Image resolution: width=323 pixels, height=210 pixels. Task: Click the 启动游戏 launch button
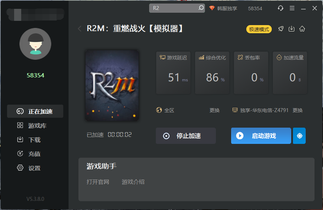(x=261, y=136)
